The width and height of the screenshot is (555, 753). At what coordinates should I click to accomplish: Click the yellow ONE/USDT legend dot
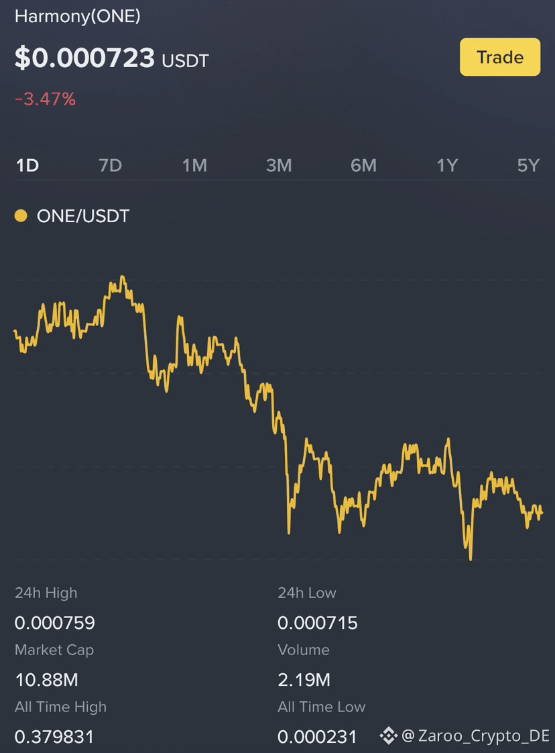click(x=21, y=215)
